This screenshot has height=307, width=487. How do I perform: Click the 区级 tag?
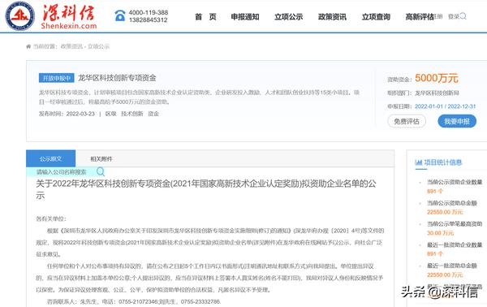pyautogui.click(x=111, y=114)
